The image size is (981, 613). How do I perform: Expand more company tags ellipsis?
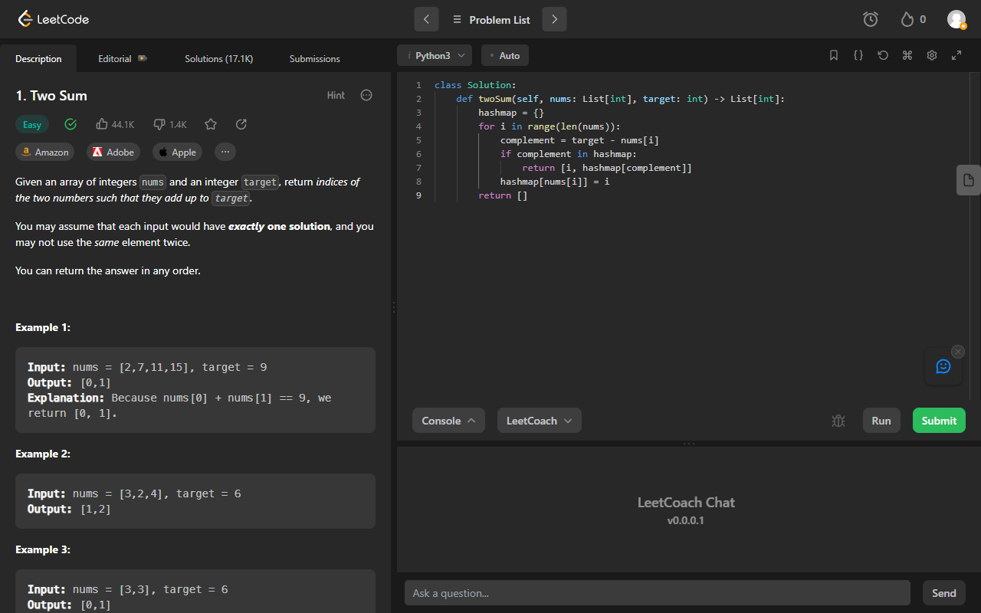(x=225, y=152)
